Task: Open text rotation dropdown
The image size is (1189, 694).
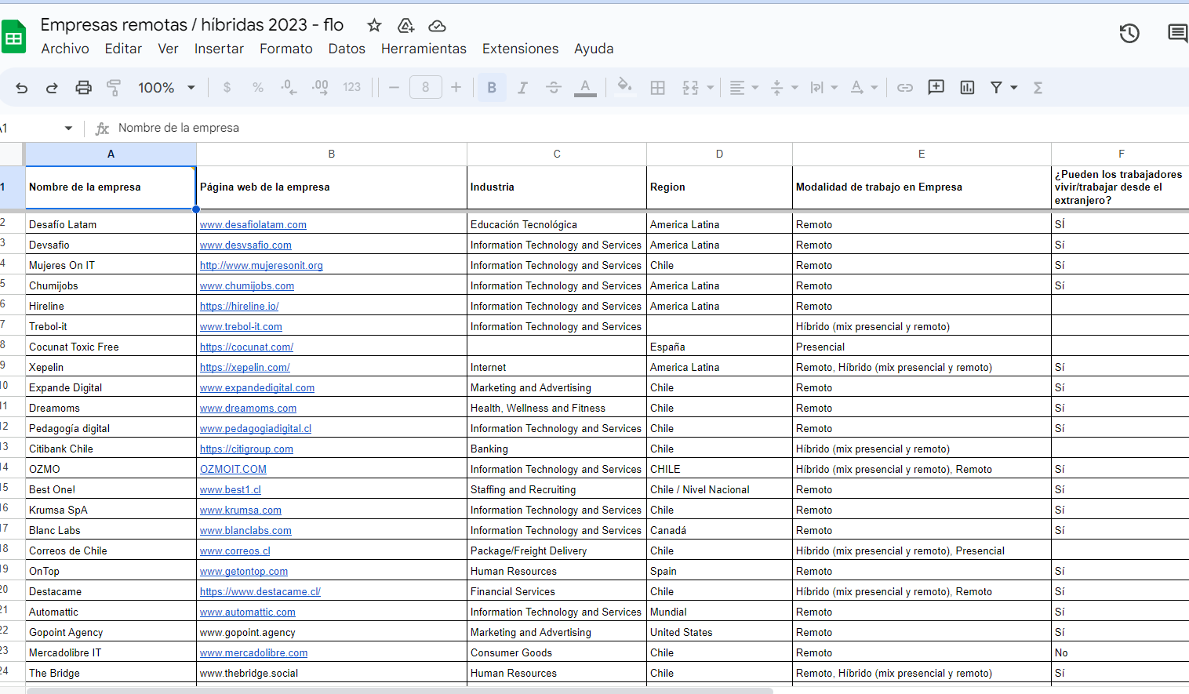Action: (864, 88)
